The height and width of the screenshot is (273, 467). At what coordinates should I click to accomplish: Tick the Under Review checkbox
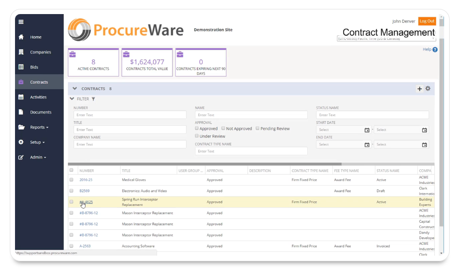197,136
